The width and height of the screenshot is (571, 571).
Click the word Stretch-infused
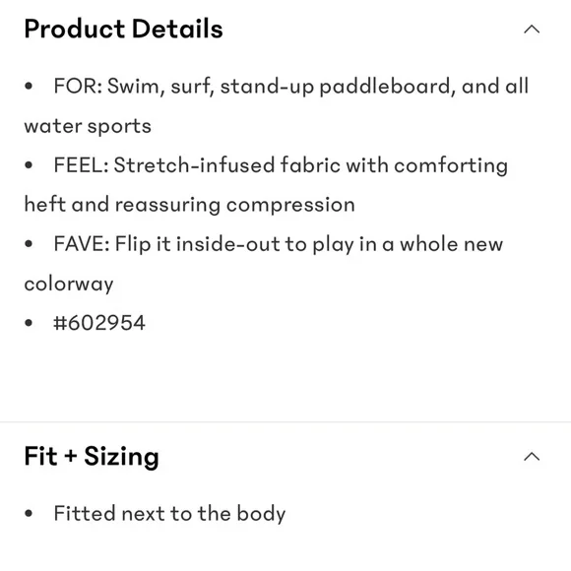click(x=194, y=165)
